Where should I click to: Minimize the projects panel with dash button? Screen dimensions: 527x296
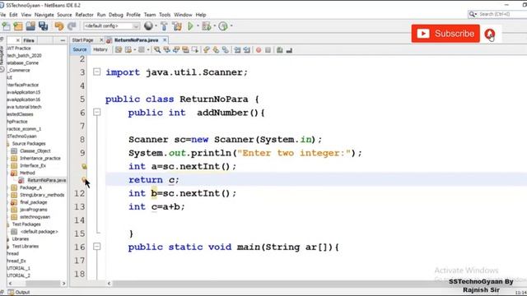coord(63,40)
